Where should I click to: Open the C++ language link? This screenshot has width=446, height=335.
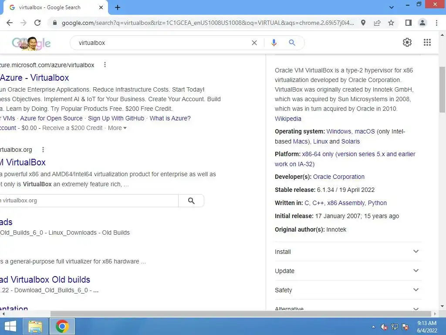318,203
